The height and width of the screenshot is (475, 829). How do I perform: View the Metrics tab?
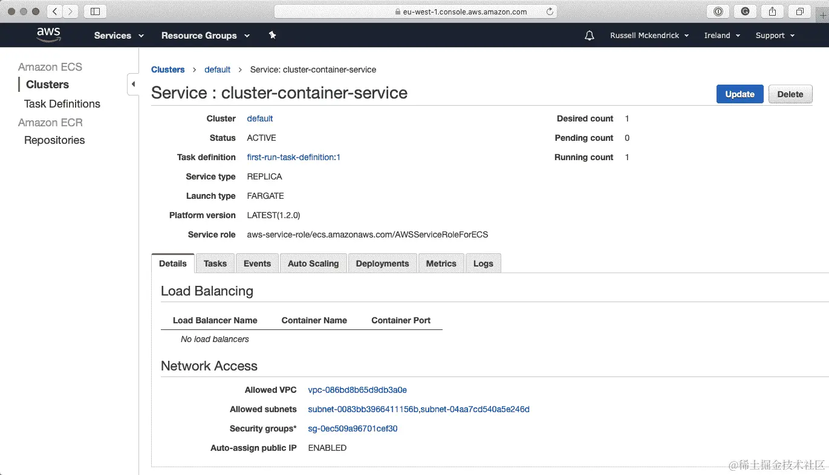[x=441, y=263]
